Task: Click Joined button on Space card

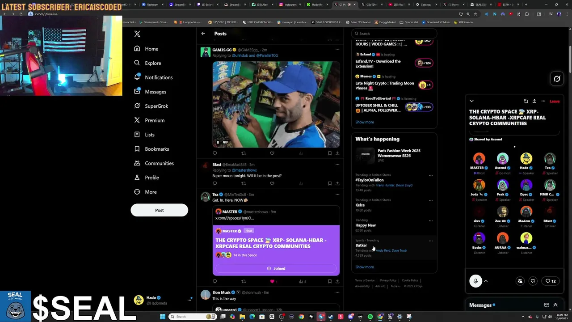Action: (x=276, y=268)
